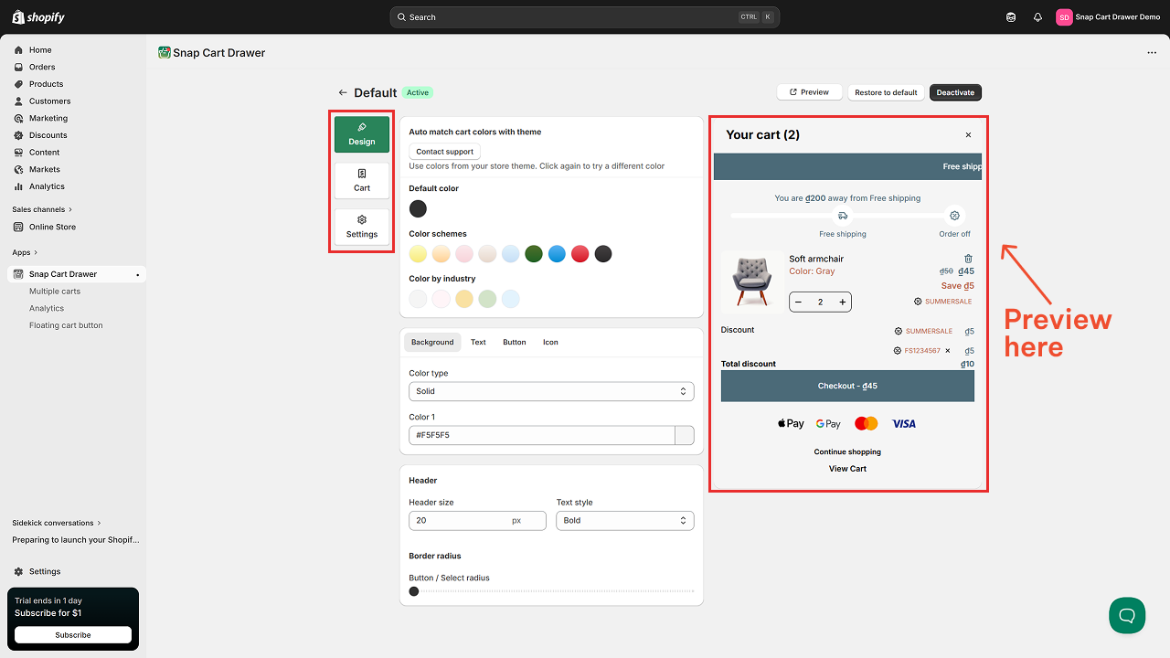
Task: Click the Visa payment icon
Action: click(x=903, y=423)
